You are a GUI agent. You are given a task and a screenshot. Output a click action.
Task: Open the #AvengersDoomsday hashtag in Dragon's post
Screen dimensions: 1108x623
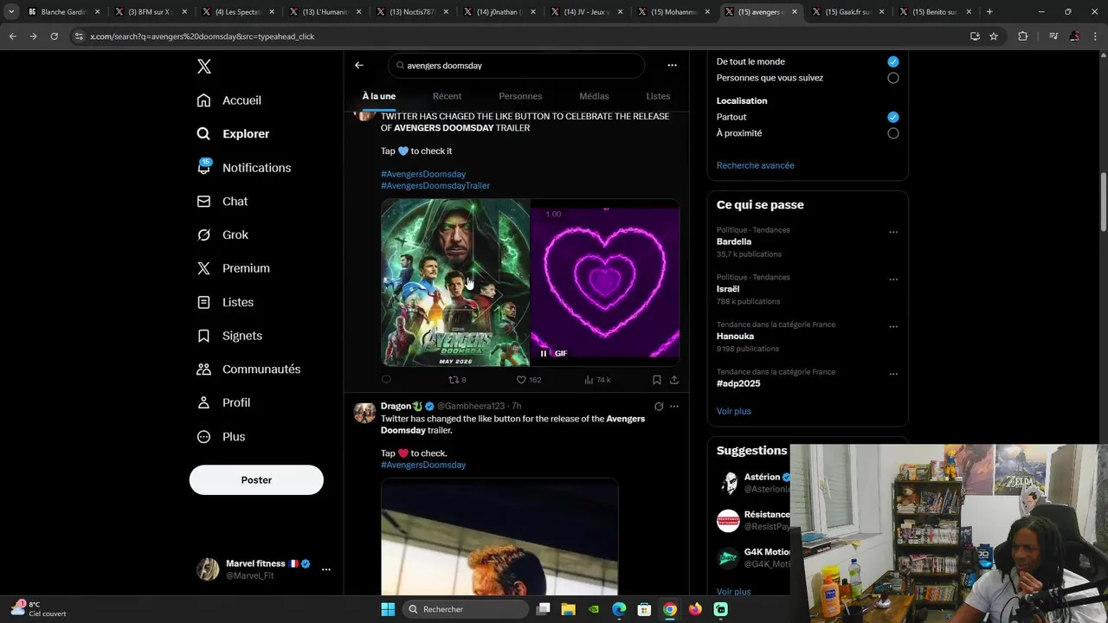pos(423,466)
